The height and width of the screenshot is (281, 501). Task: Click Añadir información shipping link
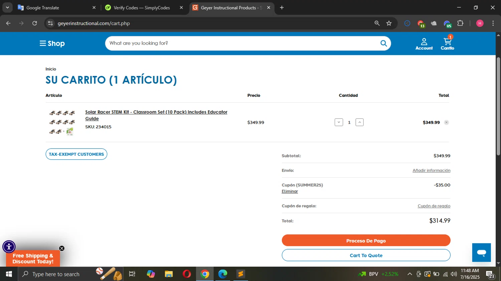[431, 170]
